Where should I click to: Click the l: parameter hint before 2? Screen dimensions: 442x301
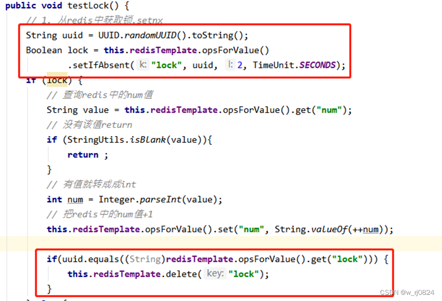coord(230,64)
